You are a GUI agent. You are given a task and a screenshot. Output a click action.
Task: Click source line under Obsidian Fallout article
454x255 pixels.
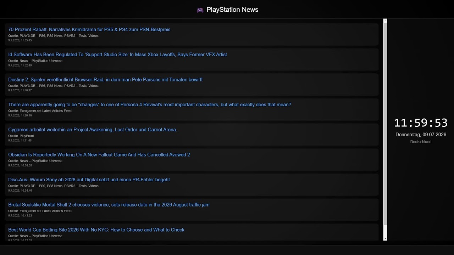(x=35, y=161)
